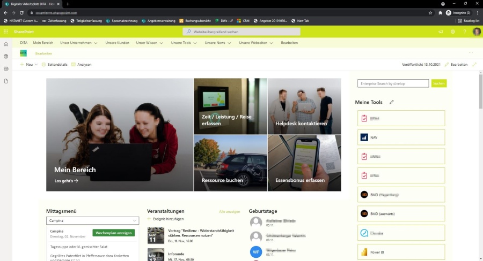Click Bearbeiten in the top navigation bar

pyautogui.click(x=289, y=43)
